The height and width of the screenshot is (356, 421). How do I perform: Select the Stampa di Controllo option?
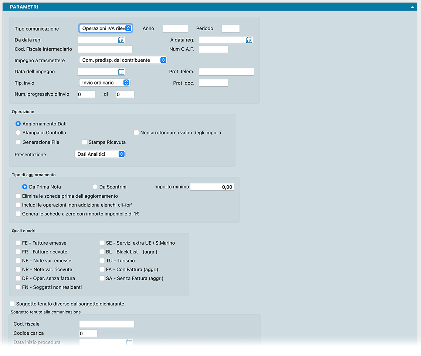[x=18, y=132]
